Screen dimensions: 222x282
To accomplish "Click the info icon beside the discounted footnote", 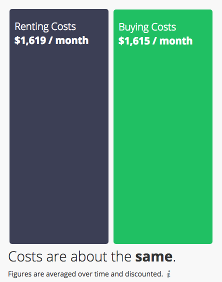I will [168, 274].
